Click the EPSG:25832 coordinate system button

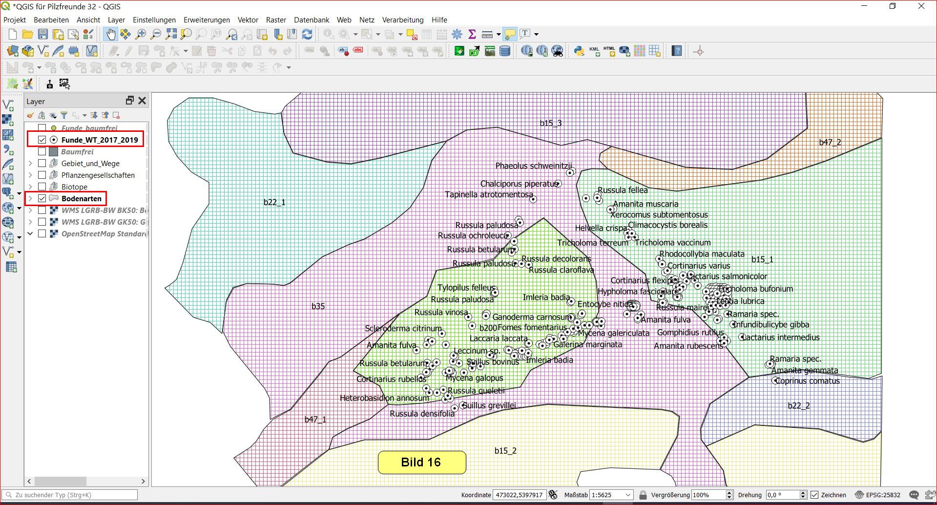878,495
